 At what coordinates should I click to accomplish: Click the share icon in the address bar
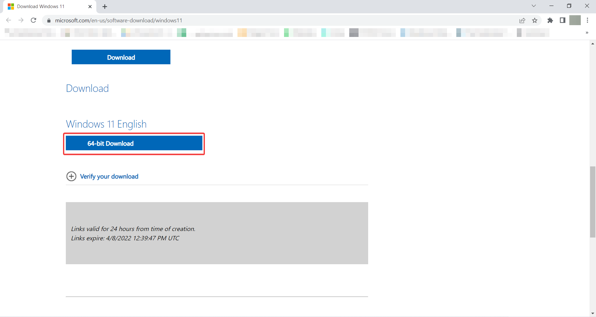522,20
